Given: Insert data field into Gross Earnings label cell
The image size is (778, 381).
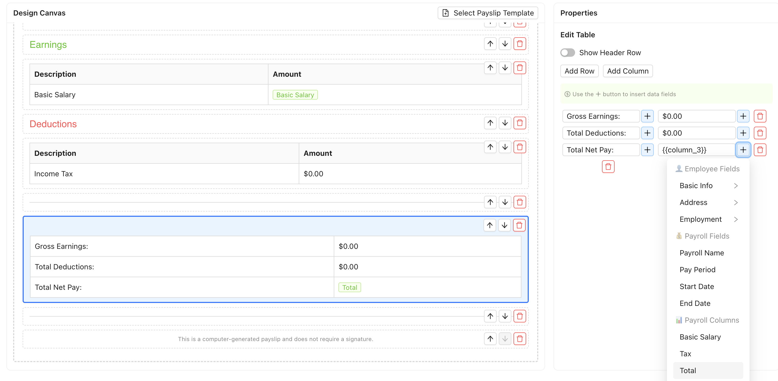Looking at the screenshot, I should tap(647, 116).
